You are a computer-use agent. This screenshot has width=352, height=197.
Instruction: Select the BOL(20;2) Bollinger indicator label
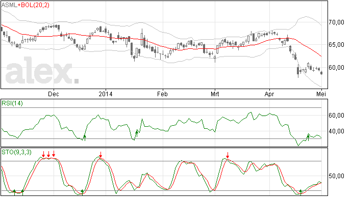click(x=35, y=5)
